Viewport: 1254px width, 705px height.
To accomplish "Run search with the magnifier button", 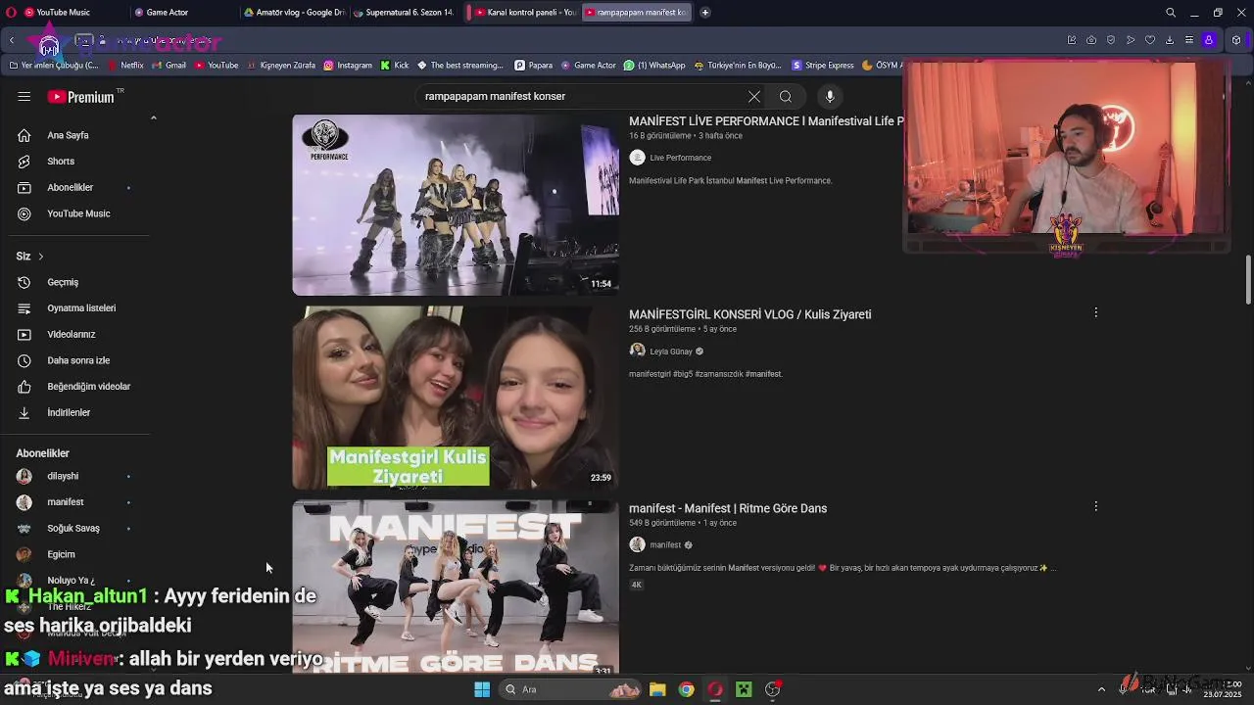I will pos(785,97).
